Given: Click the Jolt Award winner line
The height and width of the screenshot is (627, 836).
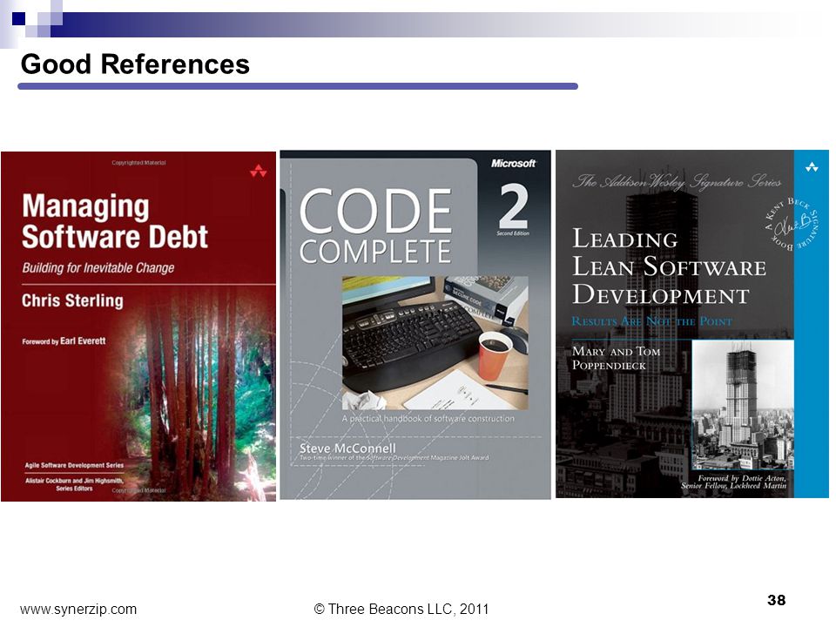Looking at the screenshot, I should (x=394, y=457).
